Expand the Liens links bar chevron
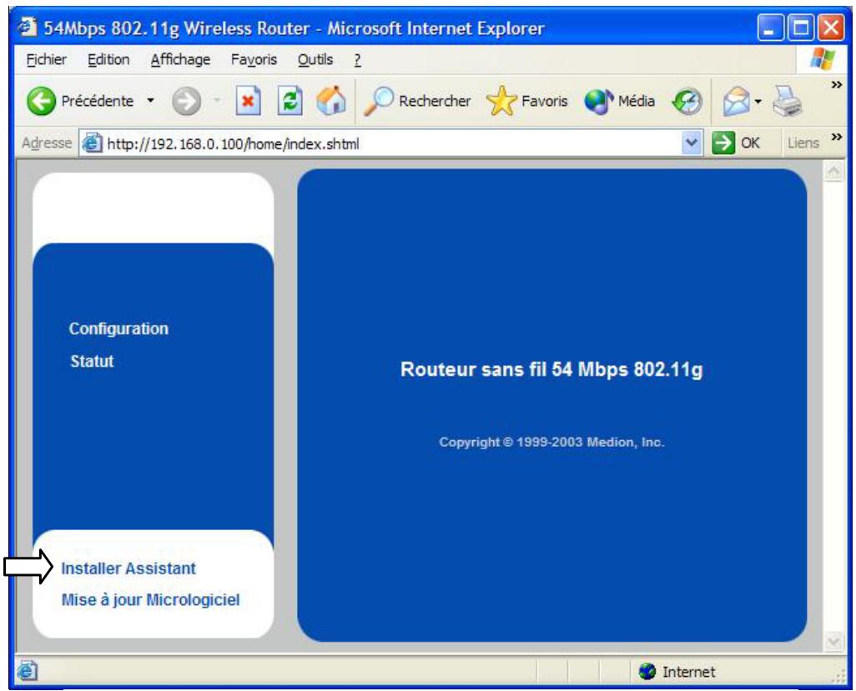The image size is (856, 691). point(836,137)
